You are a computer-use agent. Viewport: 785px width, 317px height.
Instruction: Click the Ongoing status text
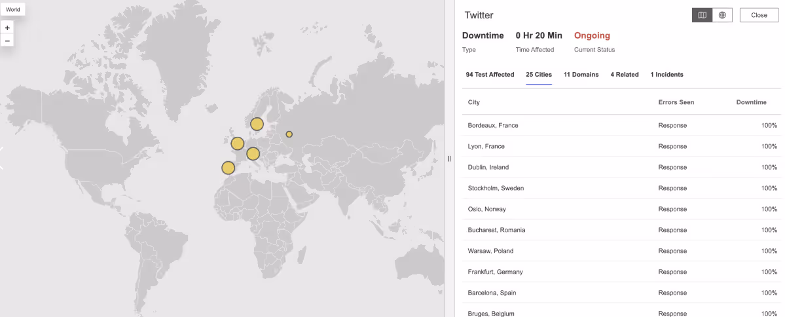592,35
